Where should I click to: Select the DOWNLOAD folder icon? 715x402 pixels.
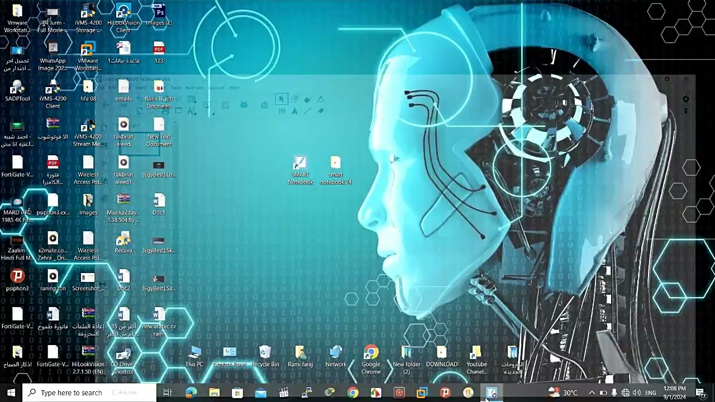click(x=442, y=357)
